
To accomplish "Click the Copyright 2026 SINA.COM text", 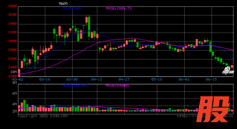I will (x=42, y=116).
